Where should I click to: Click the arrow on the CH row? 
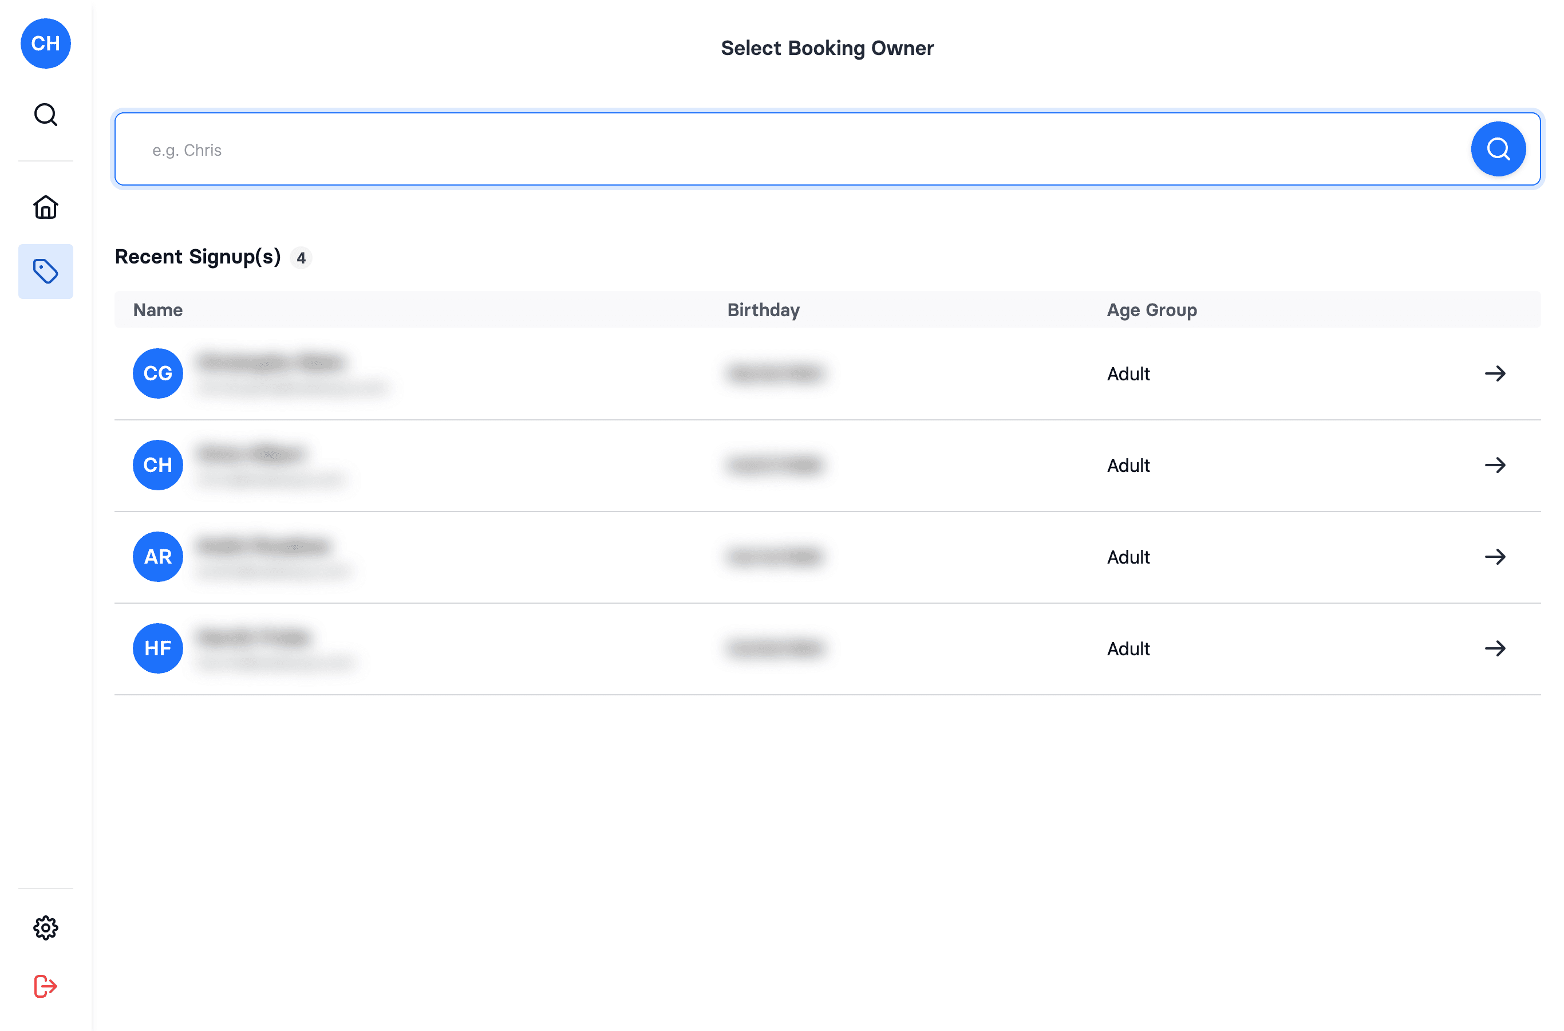(1495, 465)
